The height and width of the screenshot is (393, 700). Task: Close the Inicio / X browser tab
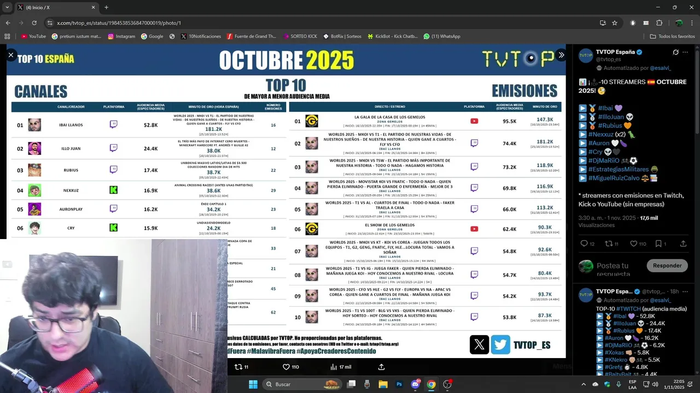coord(93,8)
